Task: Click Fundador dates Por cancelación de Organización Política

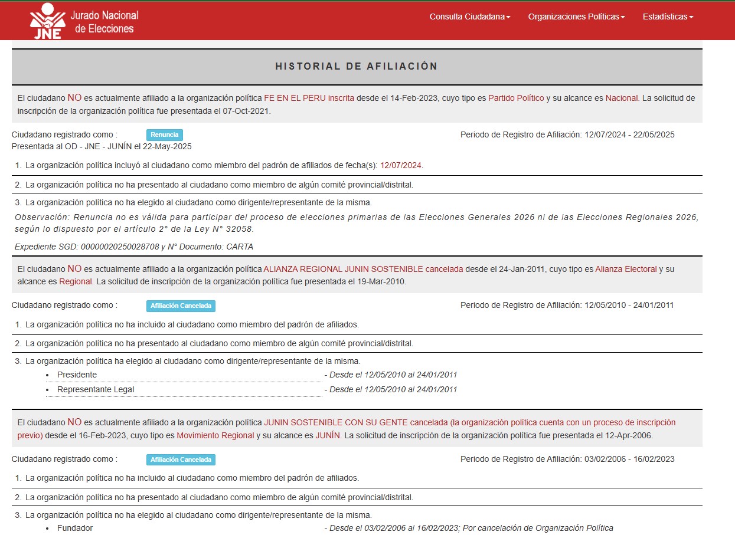Action: pyautogui.click(x=469, y=528)
